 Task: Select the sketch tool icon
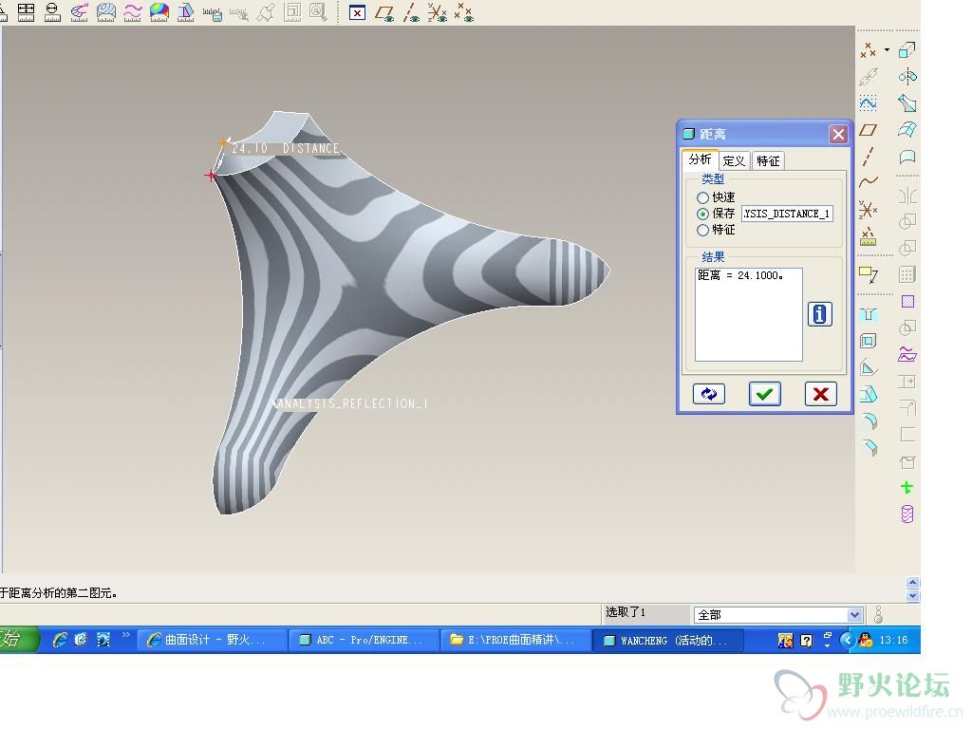point(868,103)
